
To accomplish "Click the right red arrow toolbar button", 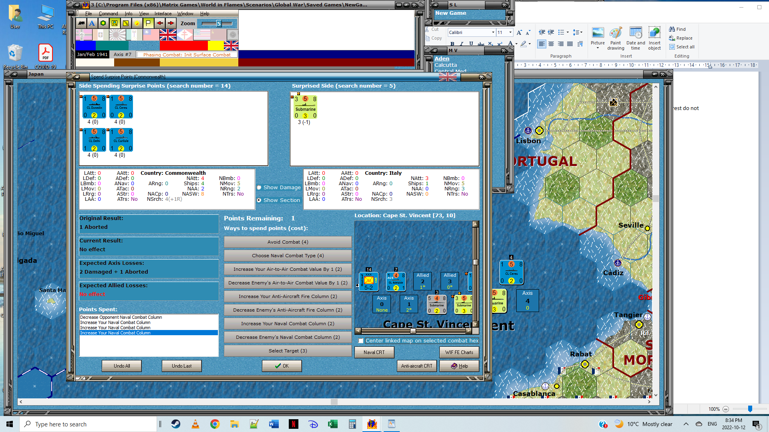I will point(171,23).
